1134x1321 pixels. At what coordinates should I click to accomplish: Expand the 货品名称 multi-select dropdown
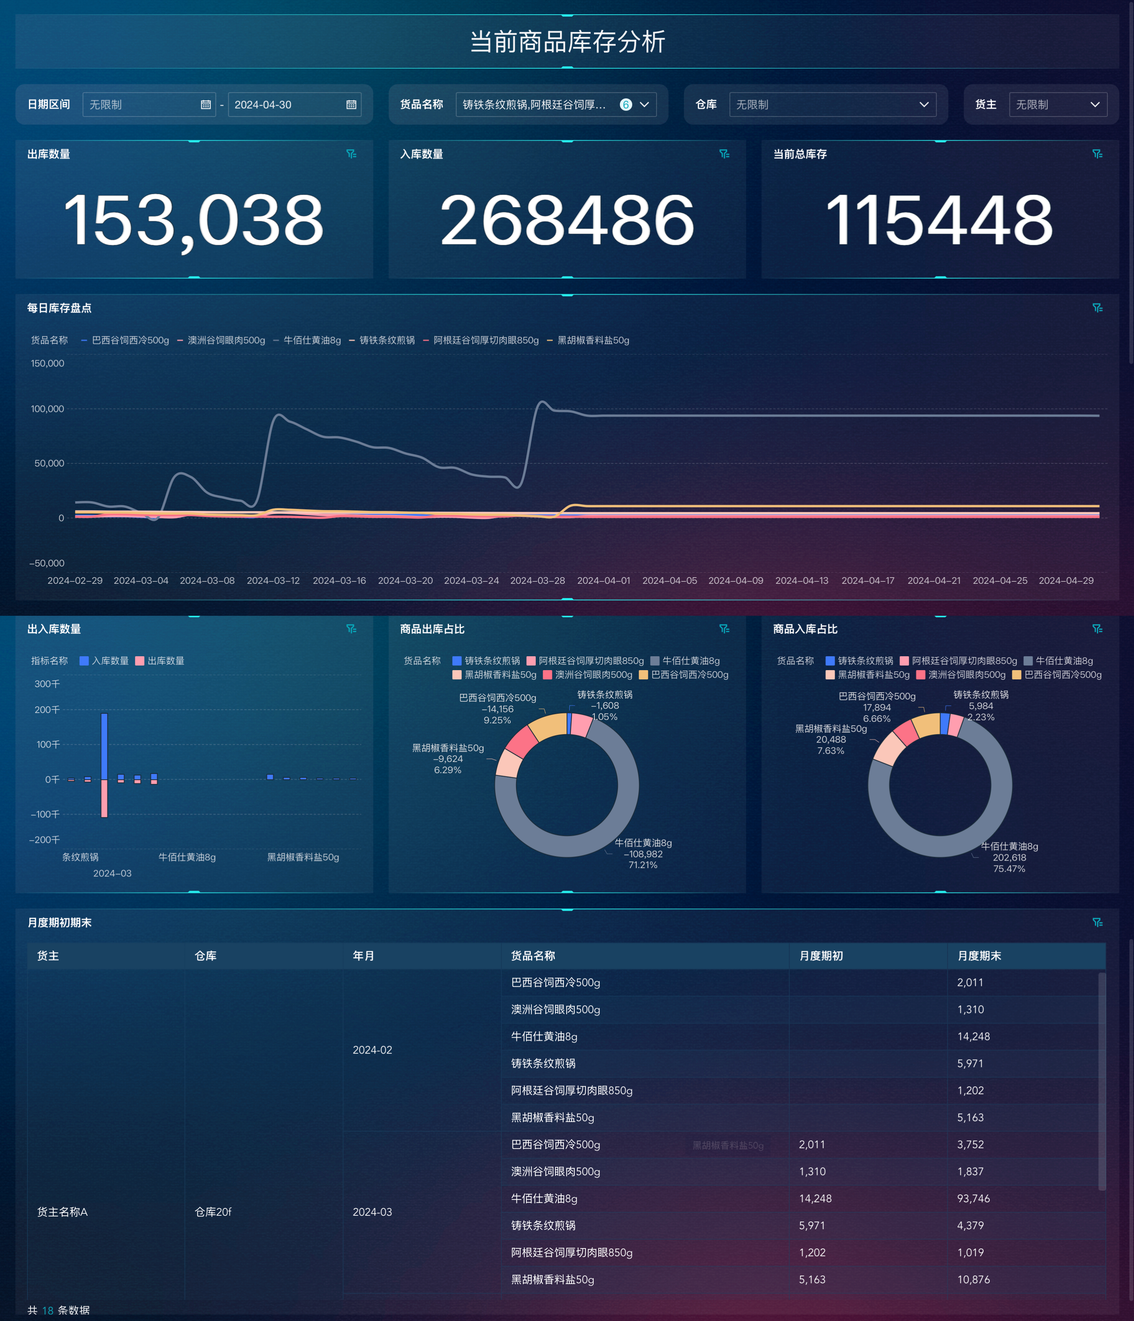tap(644, 104)
